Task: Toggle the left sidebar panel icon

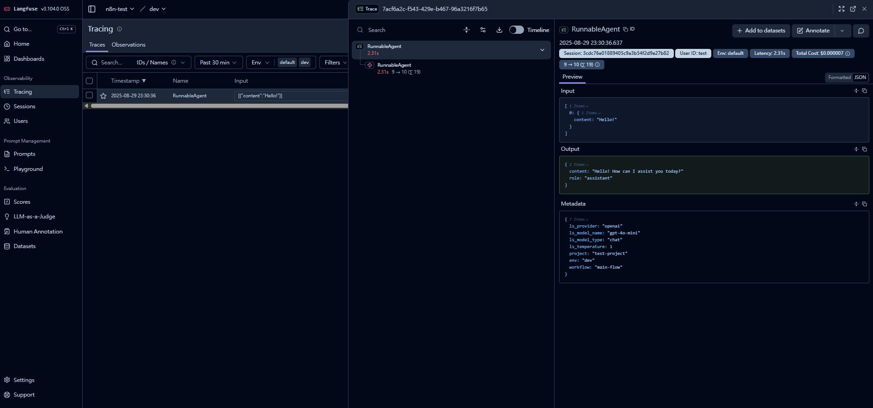Action: pos(92,9)
